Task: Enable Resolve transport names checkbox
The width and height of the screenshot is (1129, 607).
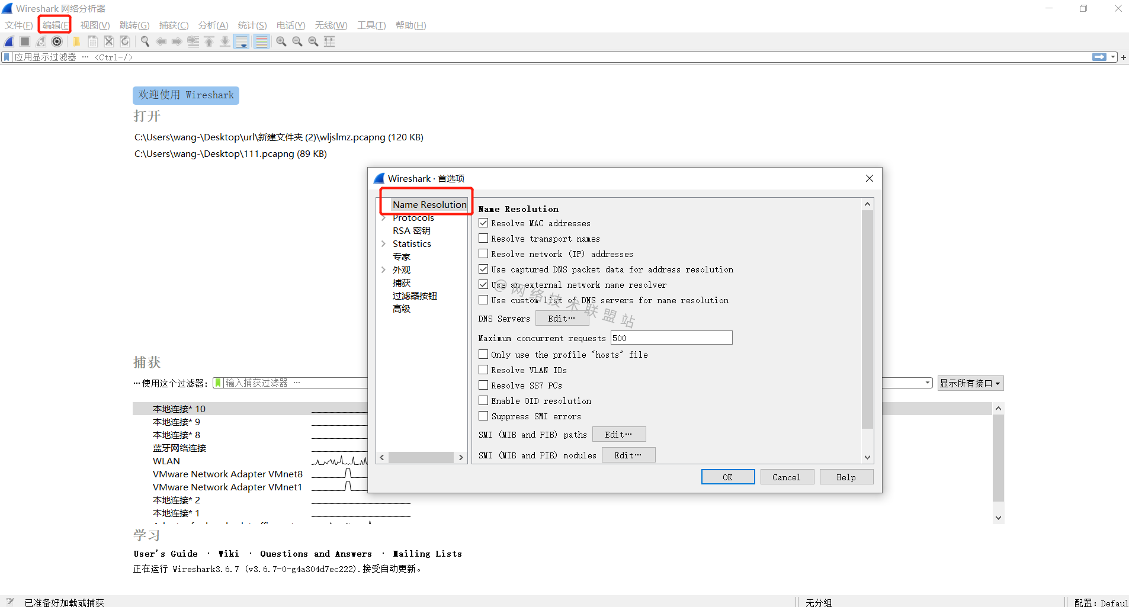Action: tap(483, 238)
